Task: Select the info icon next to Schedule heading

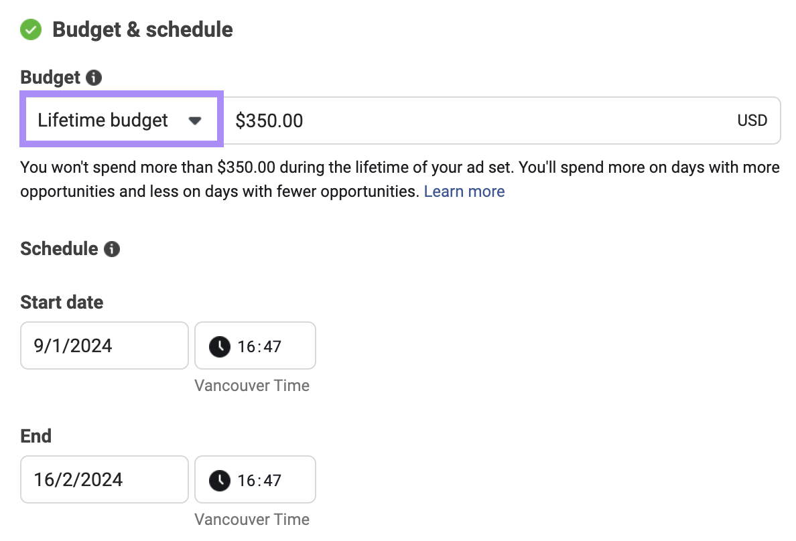Action: pyautogui.click(x=113, y=249)
